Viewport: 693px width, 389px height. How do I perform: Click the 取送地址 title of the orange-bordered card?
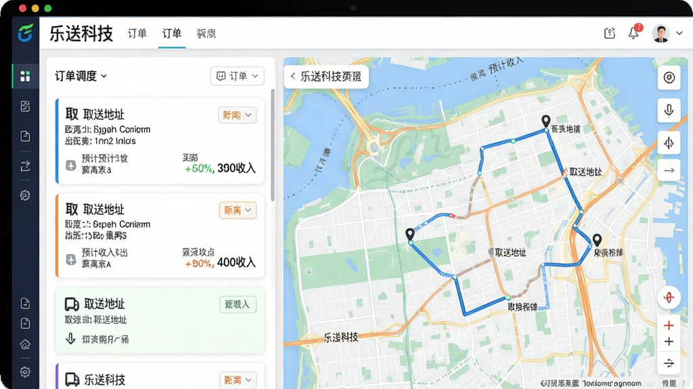tap(104, 209)
